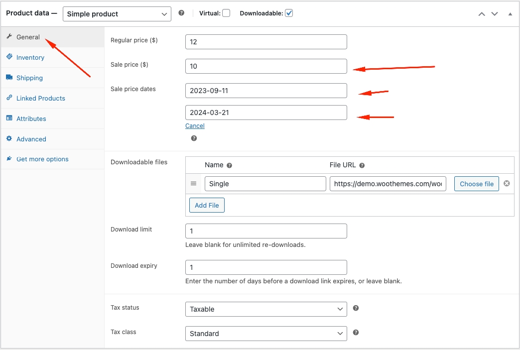Viewport: 520px width, 350px height.
Task: Open the Simple product type dropdown
Action: (117, 14)
